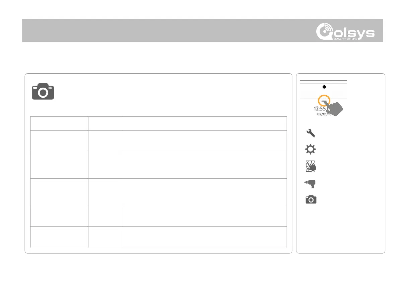This screenshot has width=410, height=289.
Task: Click the large HD camera icon
Action: pyautogui.click(x=43, y=92)
